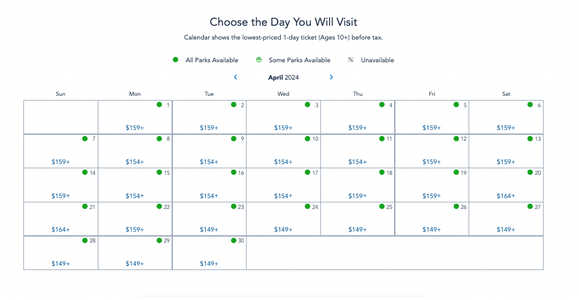Pick April 17 on the calendar

(x=283, y=184)
